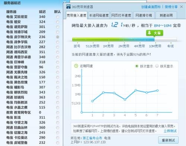Set 电信 祖安 as default server
Image resolution: width=186 pixels, height=146 pixels.
(58, 22)
